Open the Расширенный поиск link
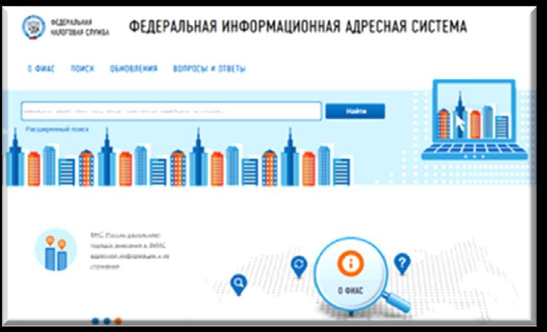 (x=57, y=129)
